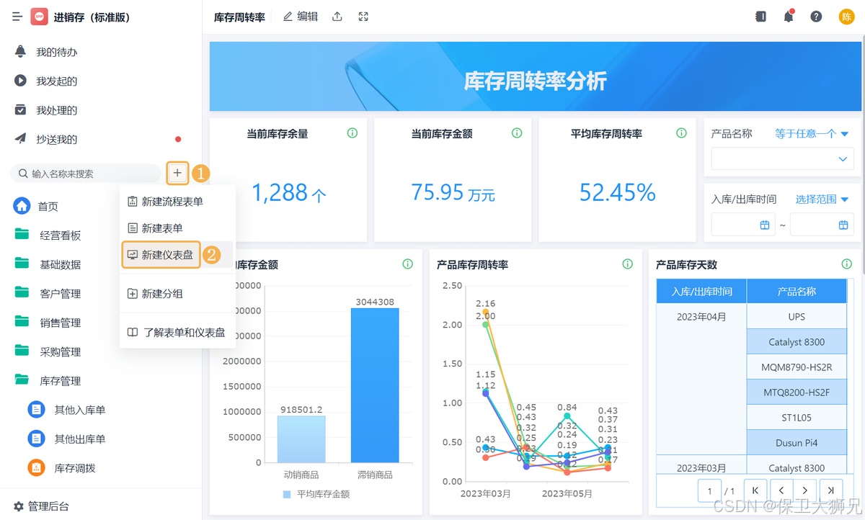Click the 入库/出库时间 column header

coord(701,292)
